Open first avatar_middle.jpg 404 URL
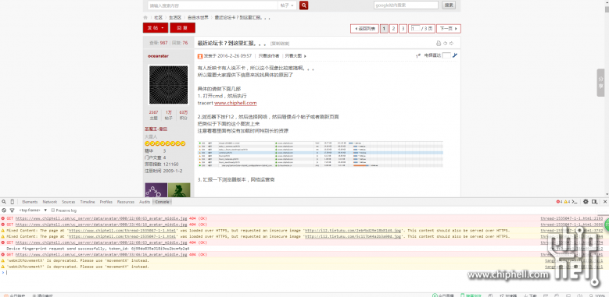Image resolution: width=609 pixels, height=297 pixels. click(x=101, y=218)
